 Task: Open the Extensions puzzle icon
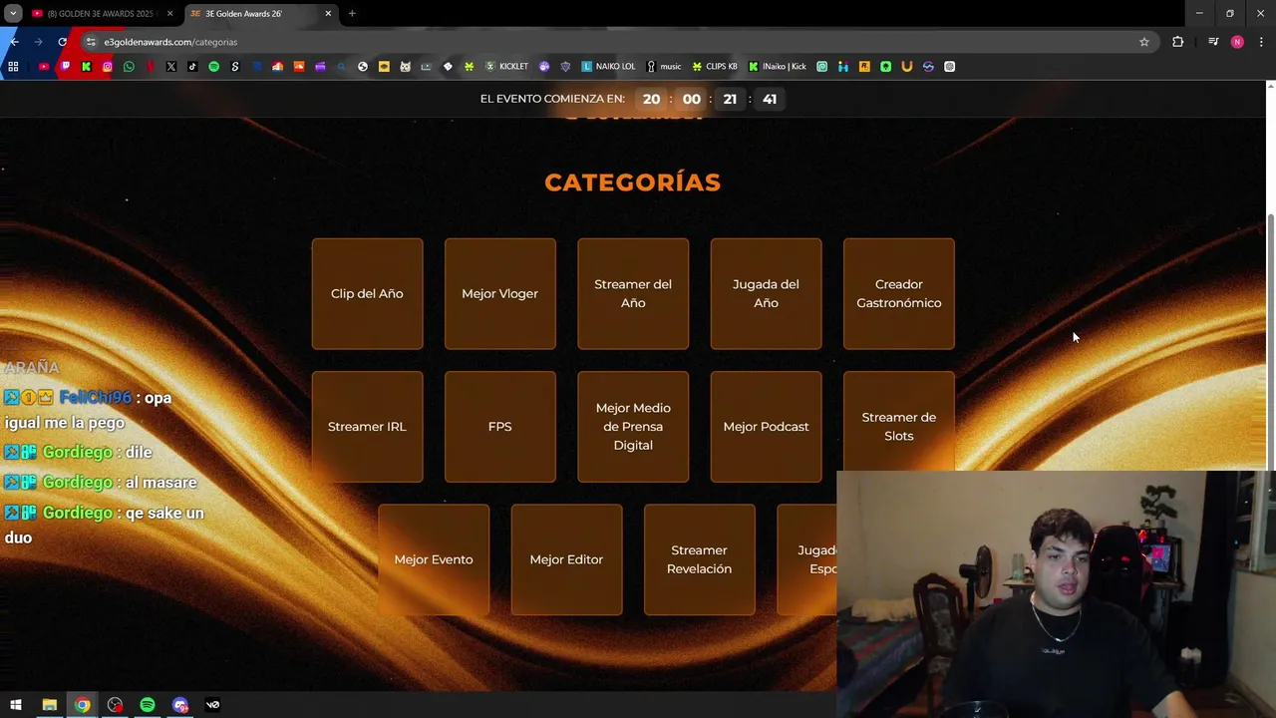[x=1178, y=42]
